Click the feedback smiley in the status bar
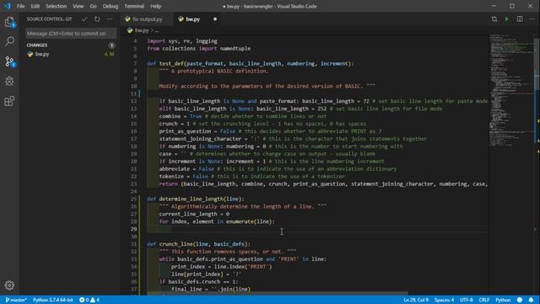This screenshot has height=304, width=540. [x=520, y=300]
